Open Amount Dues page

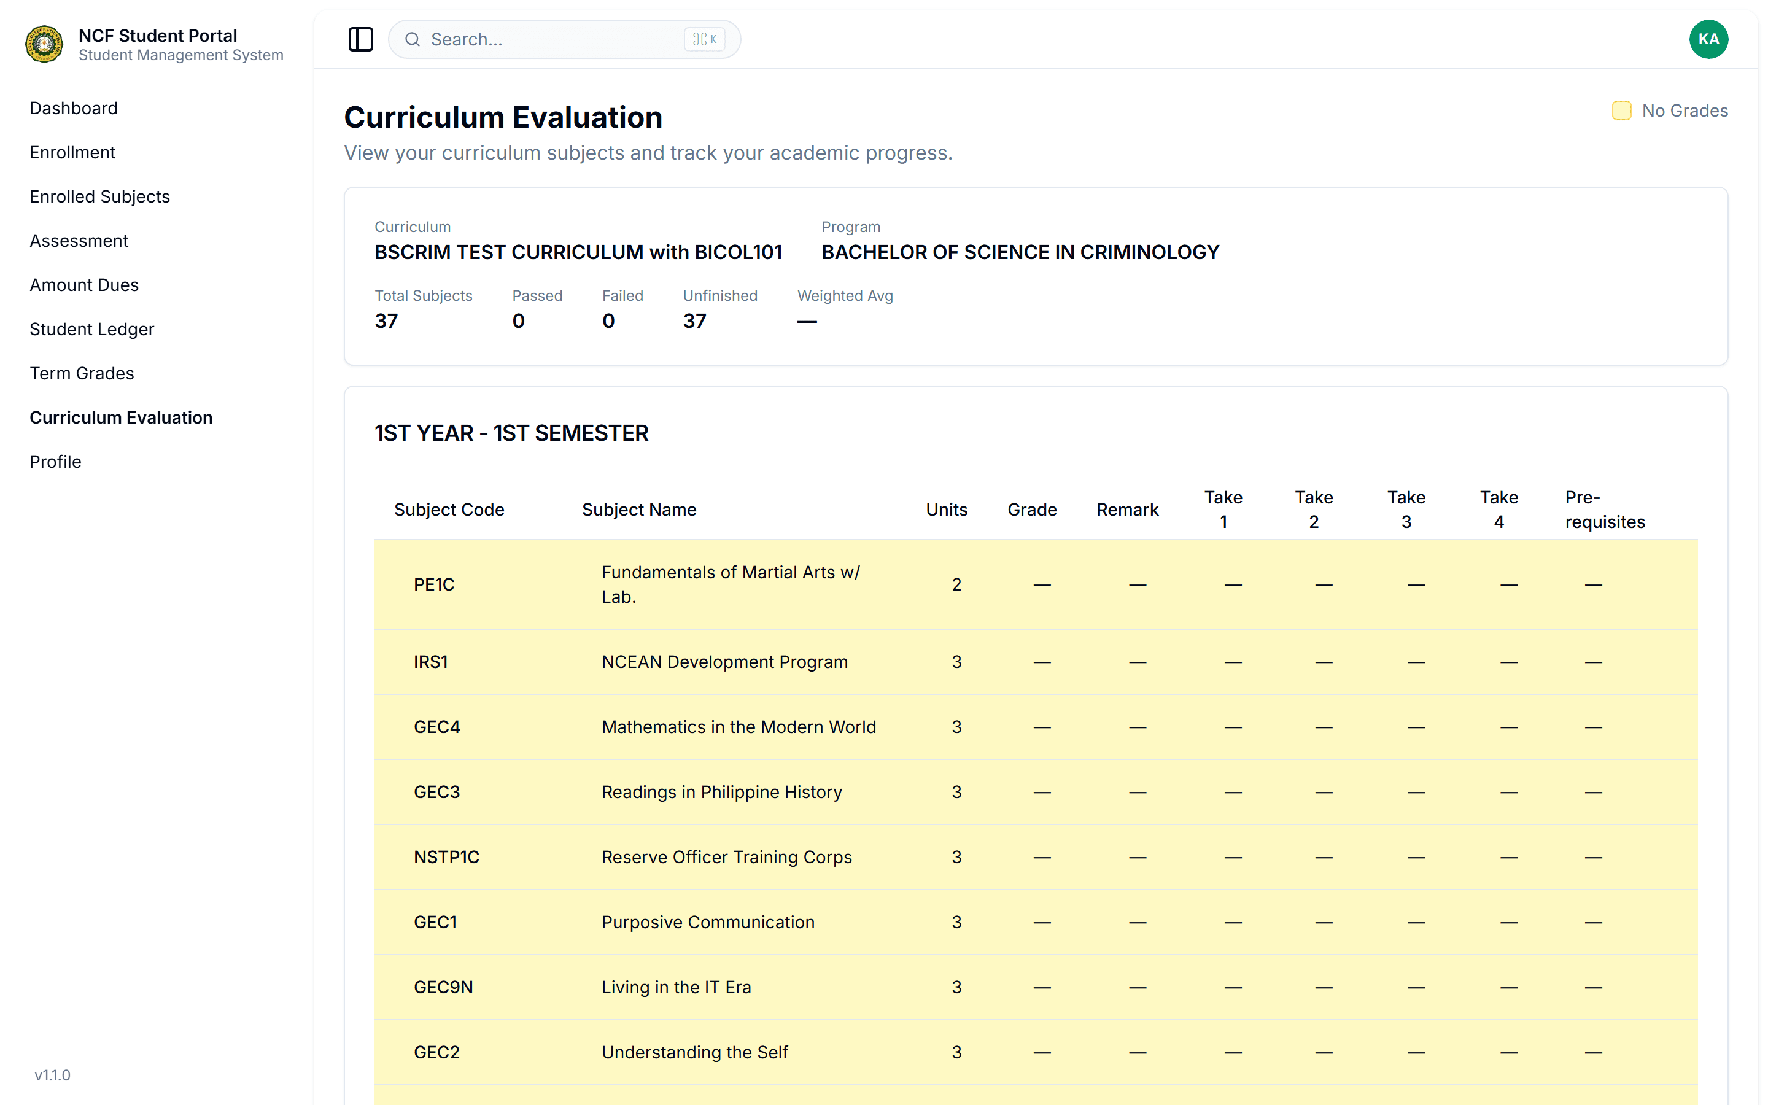[84, 285]
